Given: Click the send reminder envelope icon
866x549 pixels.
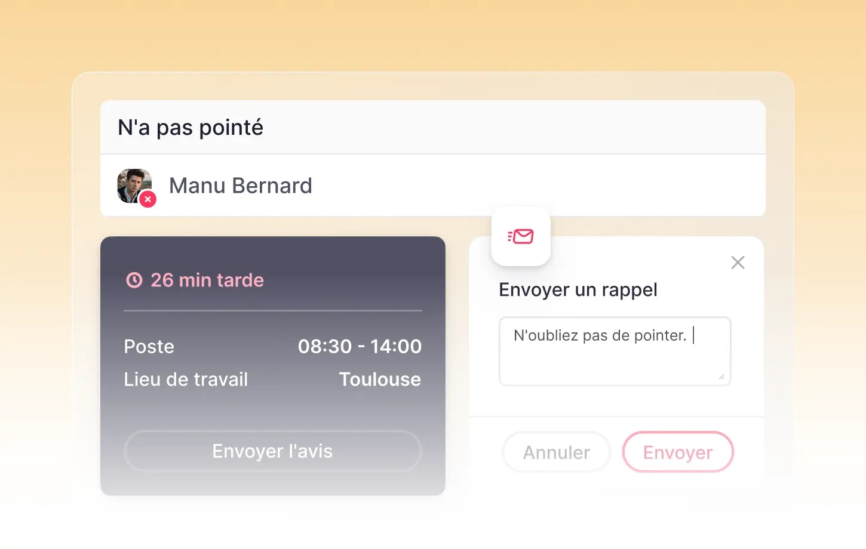Looking at the screenshot, I should click(x=521, y=236).
